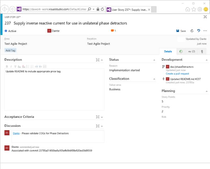Save the work item
Viewport: 210px width, 169px height.
(181, 31)
